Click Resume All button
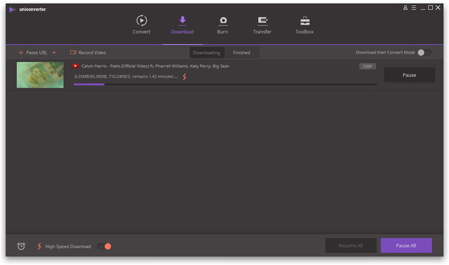 351,246
